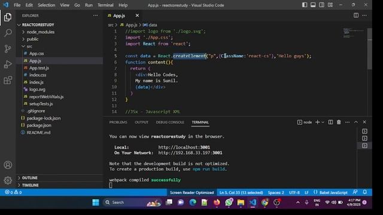Click the Ln 5, Col 33 status entry

241,192
